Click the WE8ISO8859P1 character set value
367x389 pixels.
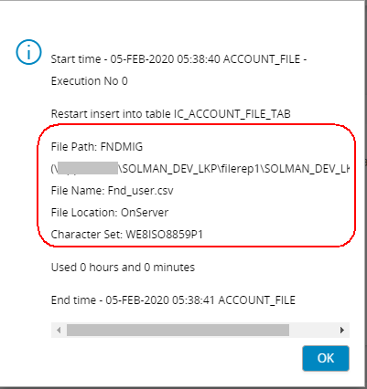165,235
